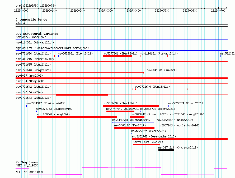This screenshot has height=178, width=235.
Task: Click esv2721642 (Wong2012b) label
Action: (33, 87)
